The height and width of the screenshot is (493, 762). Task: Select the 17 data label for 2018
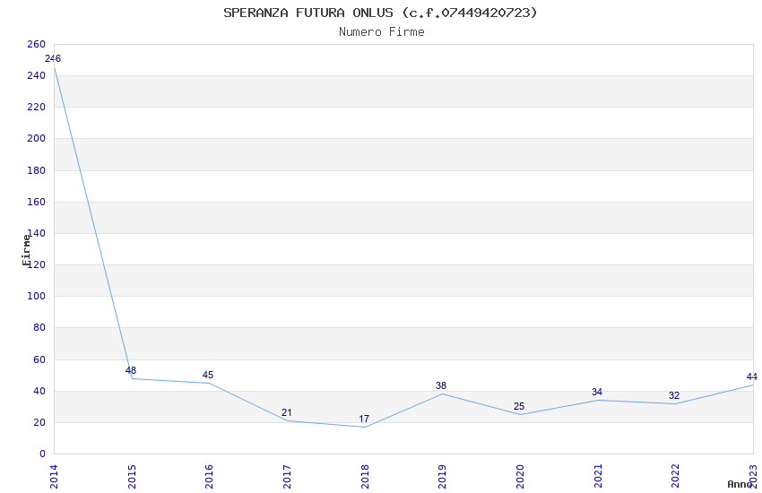click(x=364, y=419)
